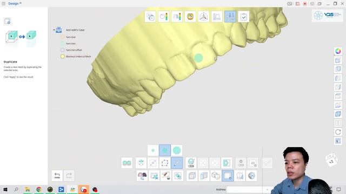The image size is (346, 194).
Task: Select the Blockout Undercut Mesh label
Action: tap(78, 57)
